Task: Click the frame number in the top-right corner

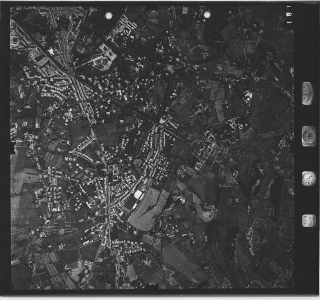Action: (x=289, y=14)
